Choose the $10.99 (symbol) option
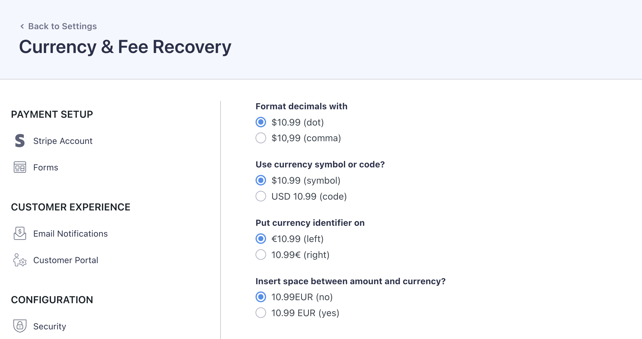The width and height of the screenshot is (642, 339). (x=261, y=180)
